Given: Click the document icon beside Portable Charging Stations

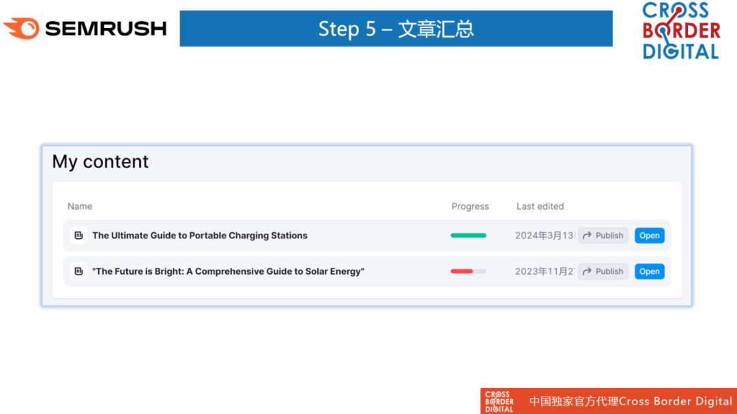Looking at the screenshot, I should pyautogui.click(x=78, y=235).
